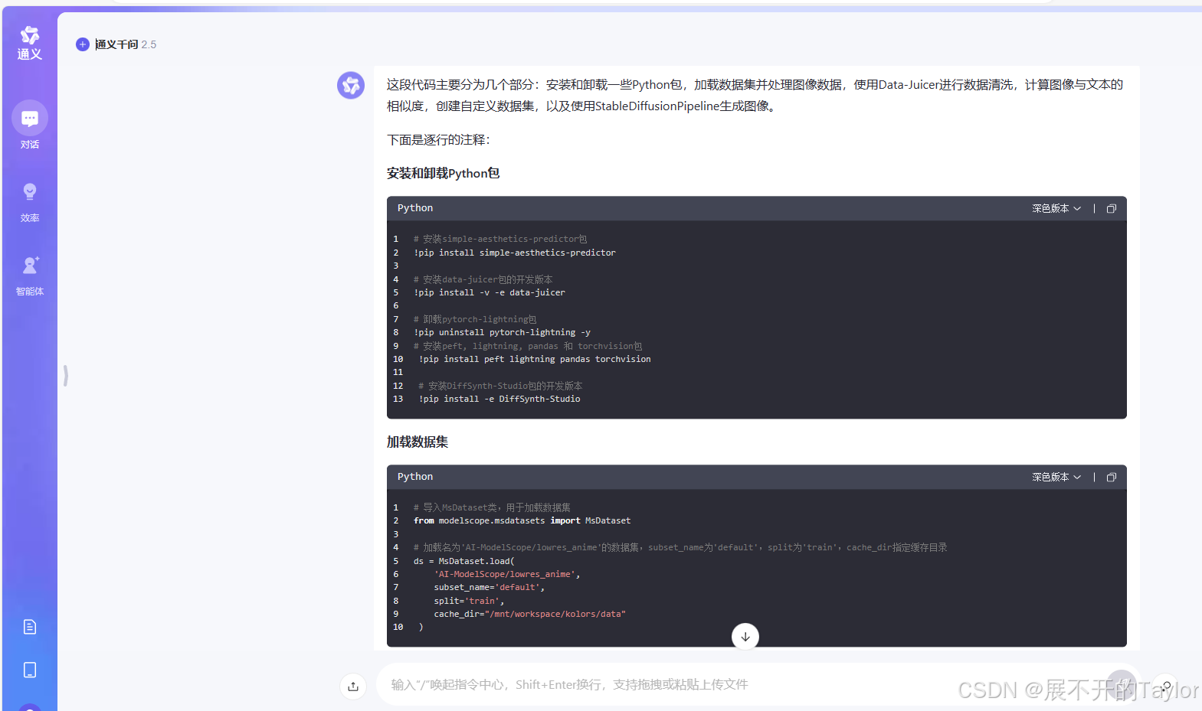Click text 'AI-ModelScope/lowres_anime' string

[x=505, y=574]
